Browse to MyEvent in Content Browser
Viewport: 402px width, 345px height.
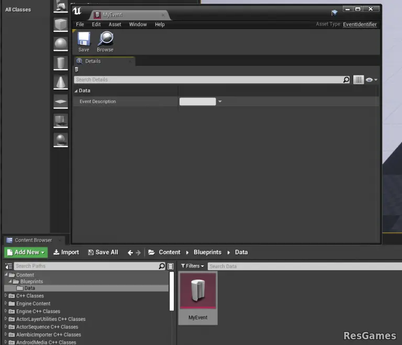coord(105,42)
